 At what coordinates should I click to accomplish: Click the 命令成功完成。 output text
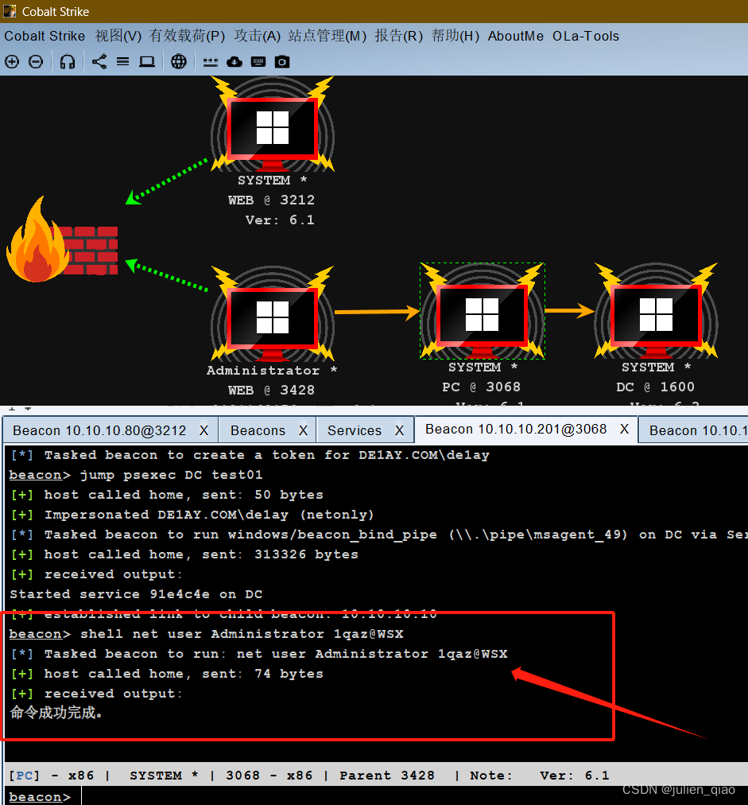[x=56, y=713]
